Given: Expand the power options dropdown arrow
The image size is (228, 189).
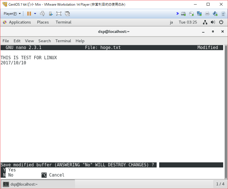Looking at the screenshot, I should (35, 14).
